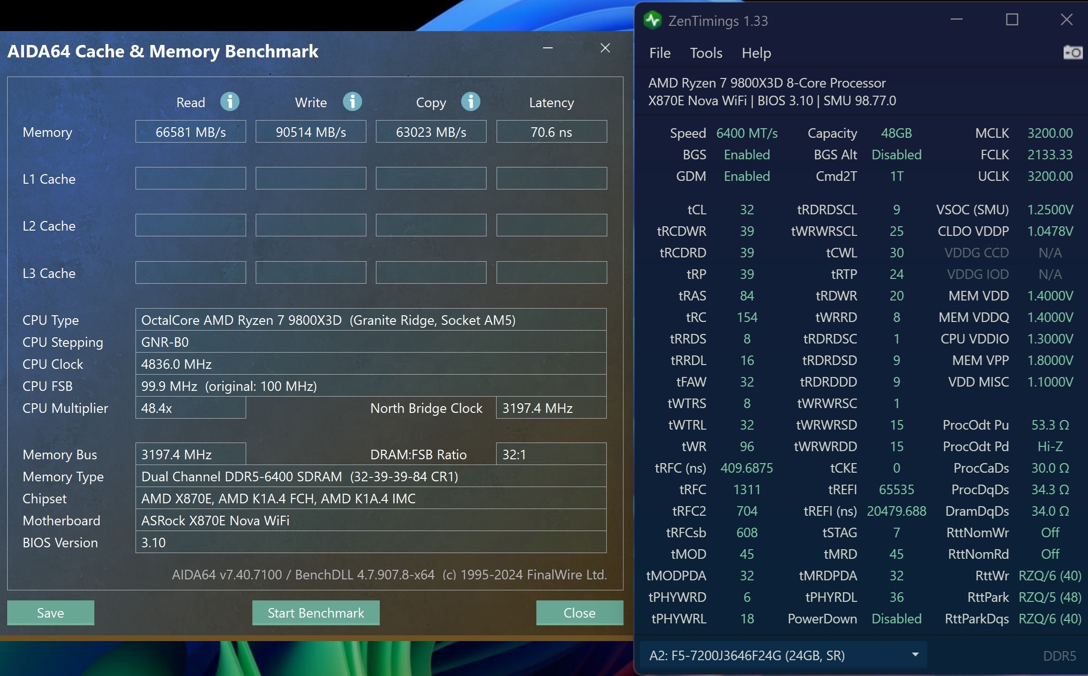
Task: Click the Copy info icon
Action: pos(471,102)
